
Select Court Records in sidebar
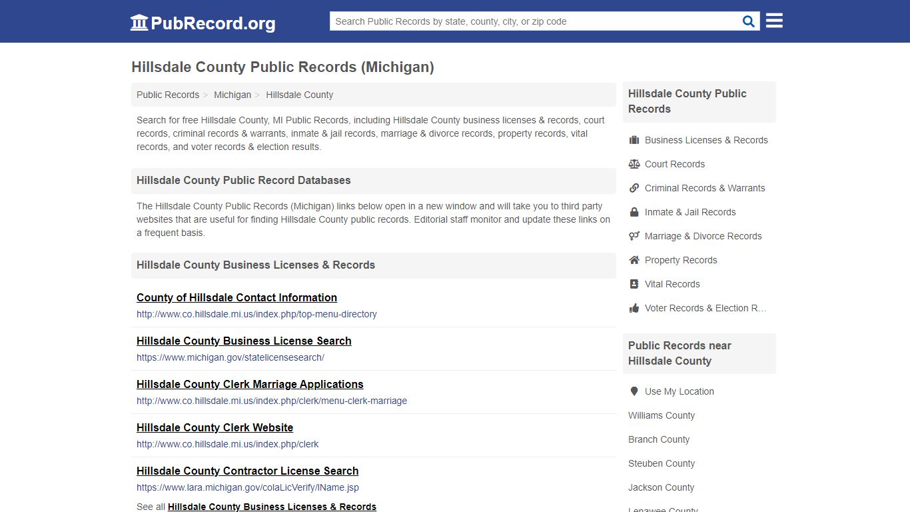675,164
